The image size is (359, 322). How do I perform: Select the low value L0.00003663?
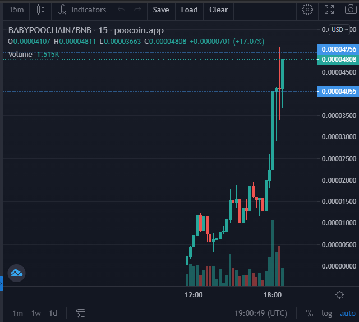point(120,42)
